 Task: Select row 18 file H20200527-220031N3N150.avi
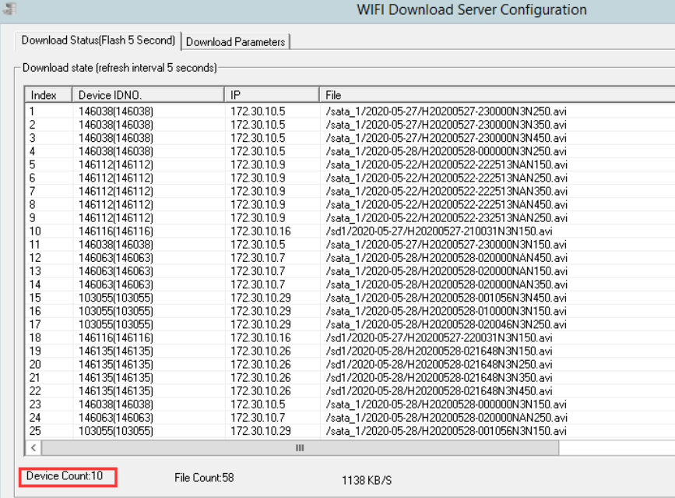coord(439,337)
